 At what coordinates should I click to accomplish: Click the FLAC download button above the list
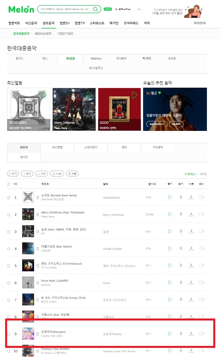pos(57,173)
